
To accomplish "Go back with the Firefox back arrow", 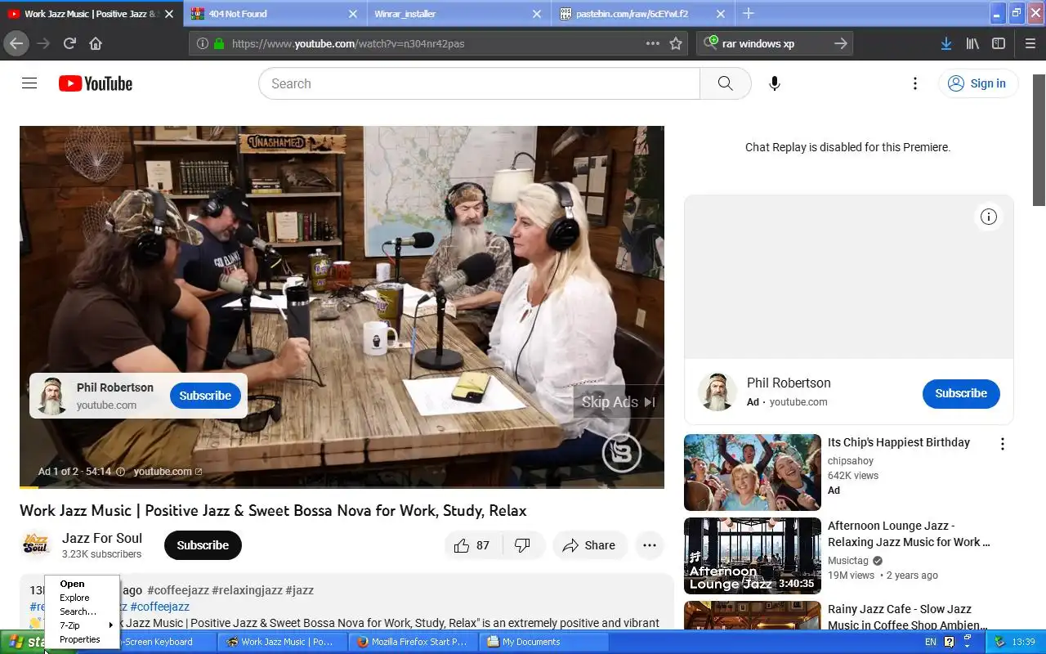I will click(x=16, y=43).
